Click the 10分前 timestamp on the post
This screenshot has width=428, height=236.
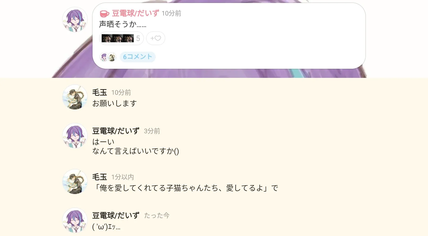(x=171, y=13)
